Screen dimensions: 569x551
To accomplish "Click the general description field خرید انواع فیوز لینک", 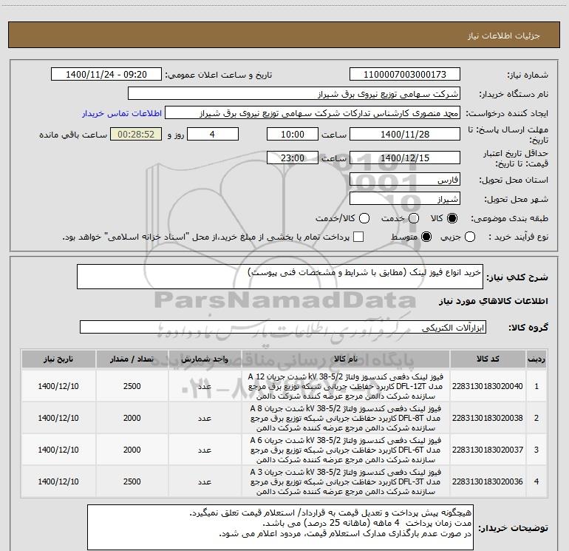I will [x=280, y=277].
